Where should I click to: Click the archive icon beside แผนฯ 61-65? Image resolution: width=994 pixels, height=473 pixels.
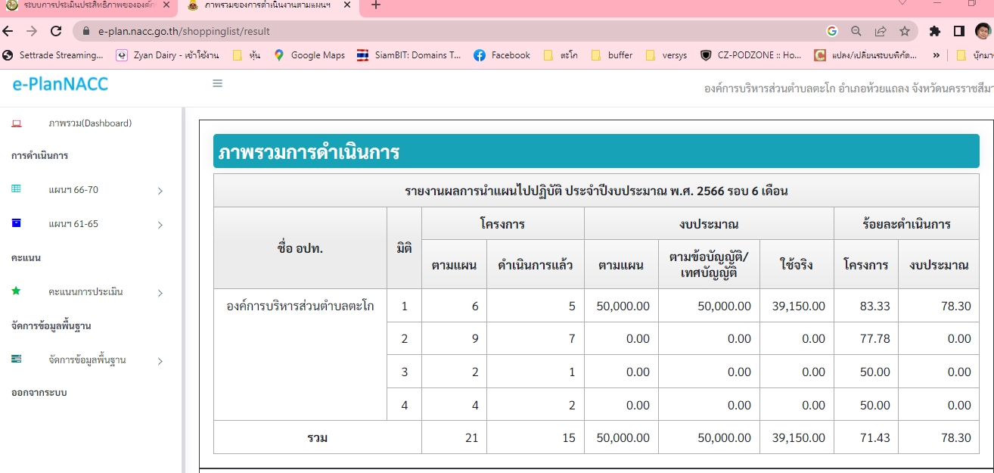click(x=17, y=223)
